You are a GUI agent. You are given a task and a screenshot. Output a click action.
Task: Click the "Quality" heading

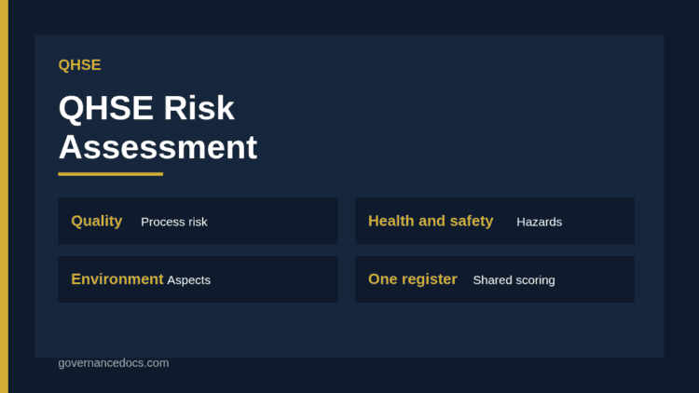click(97, 221)
